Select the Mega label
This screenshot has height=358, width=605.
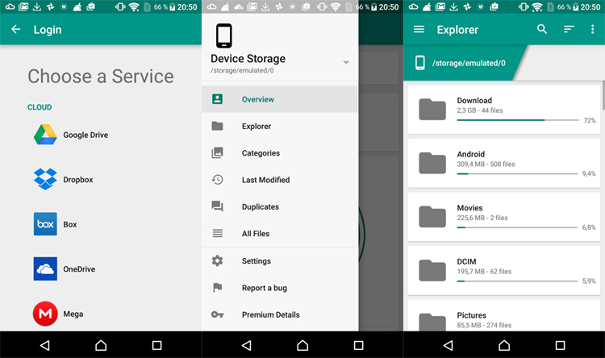(73, 314)
